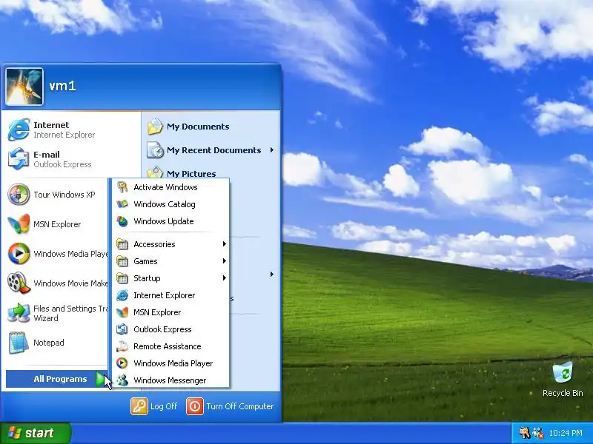Click the vm1 user account picture

[24, 87]
